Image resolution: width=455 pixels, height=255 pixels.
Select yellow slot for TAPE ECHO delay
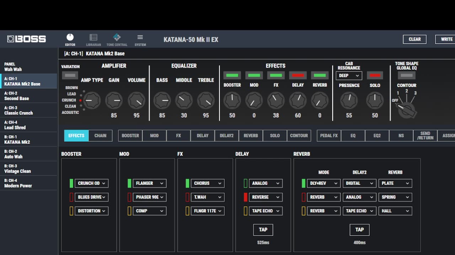click(245, 211)
